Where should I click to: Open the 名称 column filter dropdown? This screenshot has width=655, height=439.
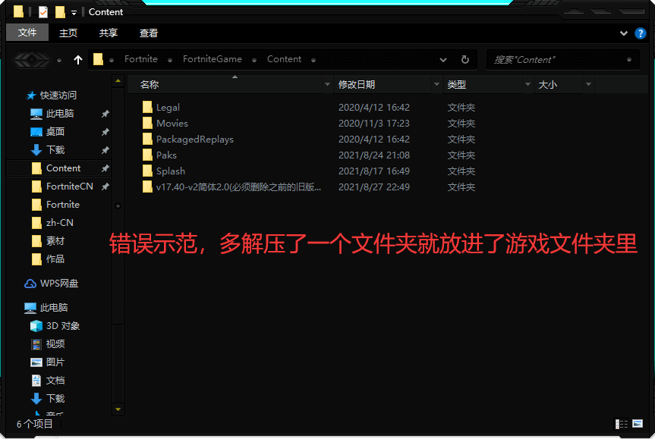tap(328, 85)
